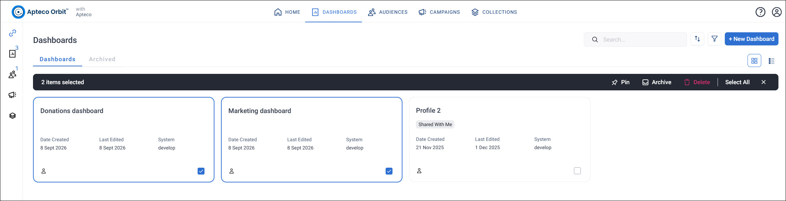Viewport: 786px width, 201px height.
Task: Open sidebar collections layers icon
Action: tap(12, 115)
